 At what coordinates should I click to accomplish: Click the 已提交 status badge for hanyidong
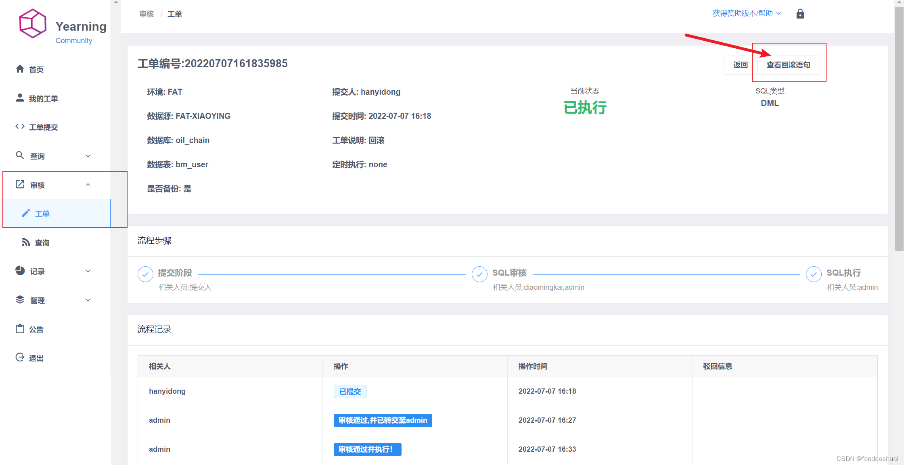tap(349, 391)
